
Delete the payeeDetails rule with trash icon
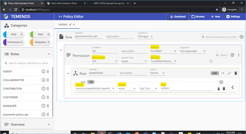click(235, 73)
